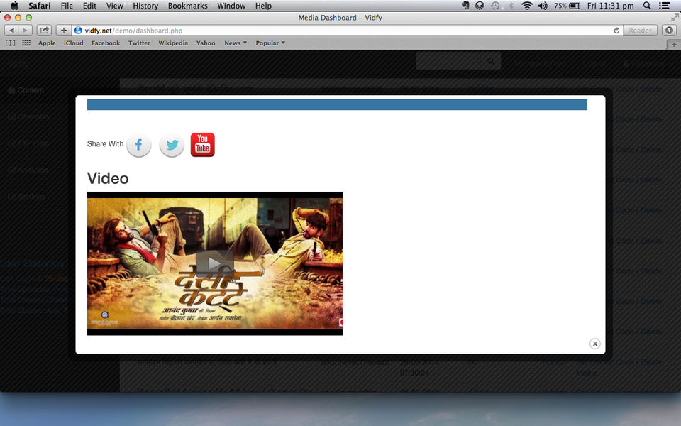
Task: Open Twitter bookmark in bar
Action: 139,43
